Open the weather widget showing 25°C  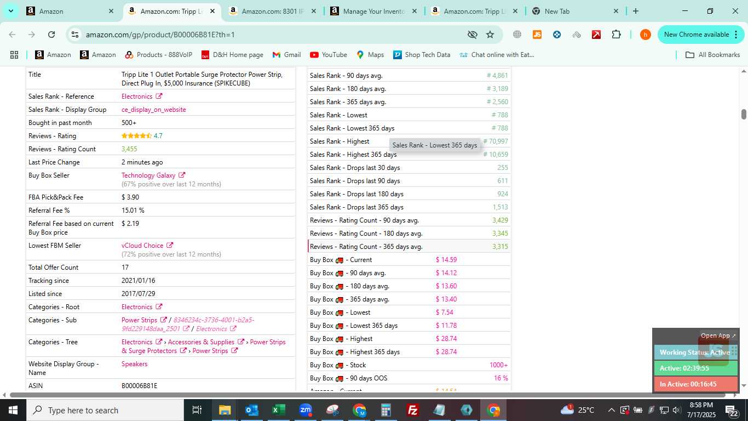[x=578, y=410]
